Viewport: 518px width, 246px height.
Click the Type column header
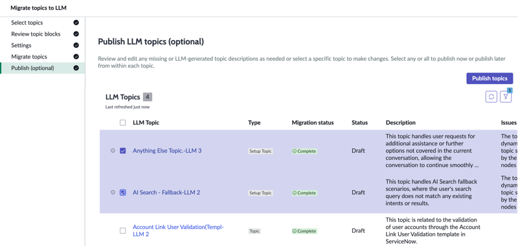pos(254,122)
